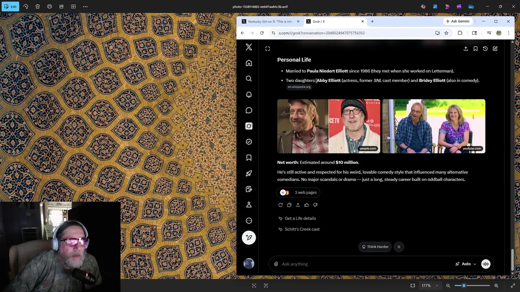Zoom in with the plus magnifier
Image resolution: width=520 pixels, height=292 pixels.
[x=496, y=286]
